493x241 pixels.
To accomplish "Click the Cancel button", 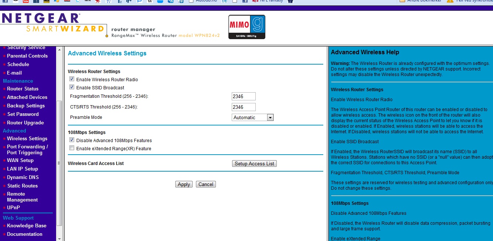I will 206,184.
